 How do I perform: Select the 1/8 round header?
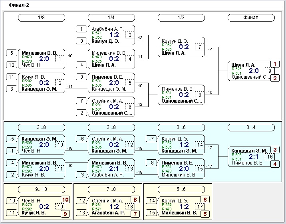(x=42, y=18)
